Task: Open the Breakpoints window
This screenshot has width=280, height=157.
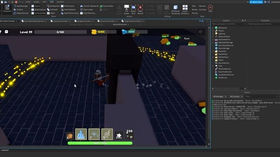Action: (53, 6)
